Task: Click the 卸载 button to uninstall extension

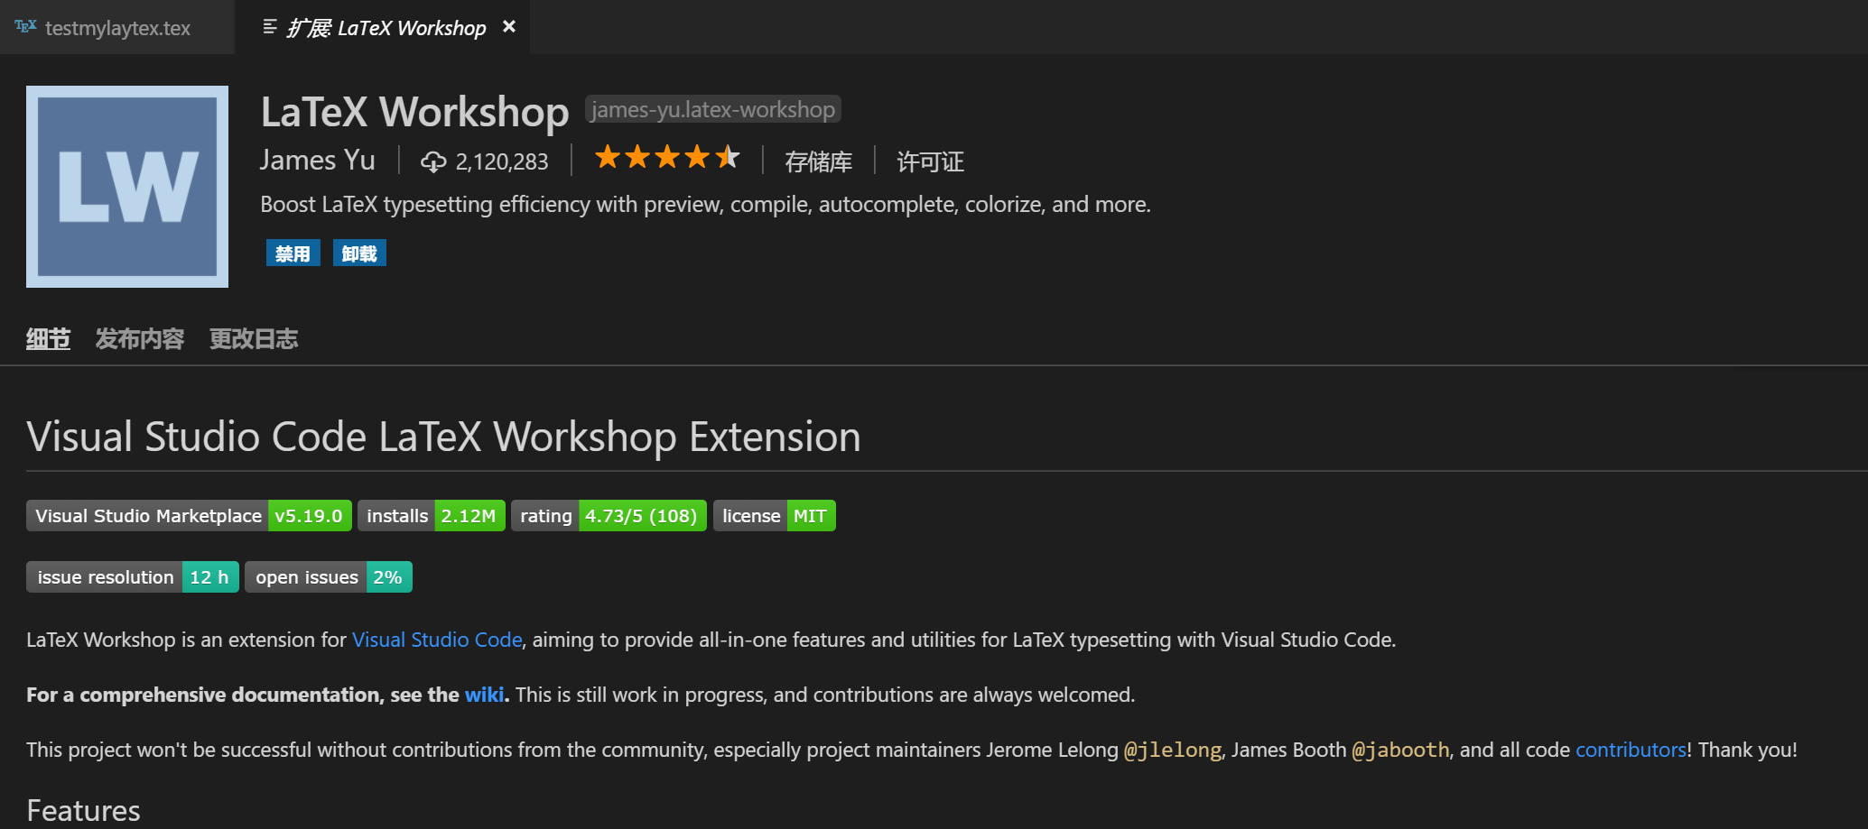Action: (358, 253)
